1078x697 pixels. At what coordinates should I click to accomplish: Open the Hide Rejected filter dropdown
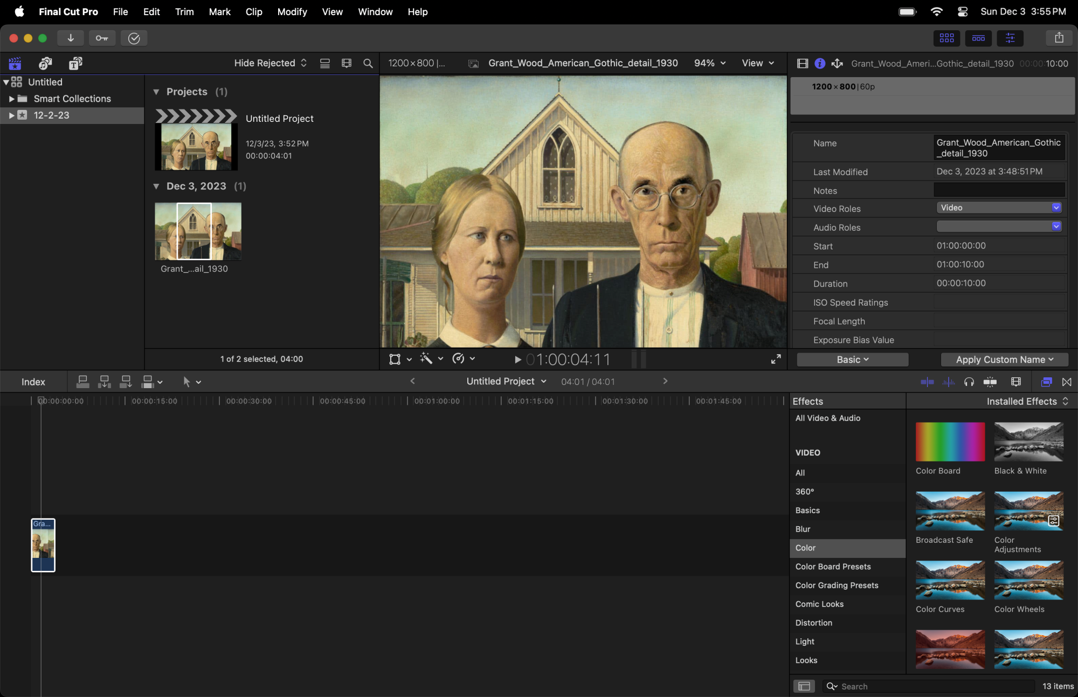click(x=271, y=63)
